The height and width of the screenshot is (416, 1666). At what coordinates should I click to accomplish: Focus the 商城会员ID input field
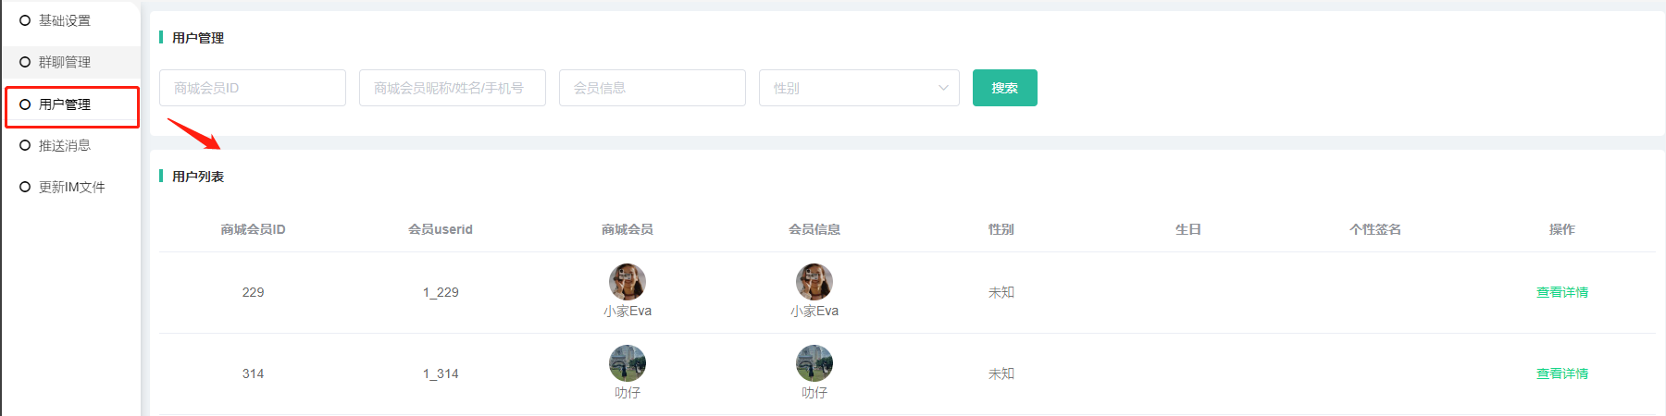tap(253, 88)
